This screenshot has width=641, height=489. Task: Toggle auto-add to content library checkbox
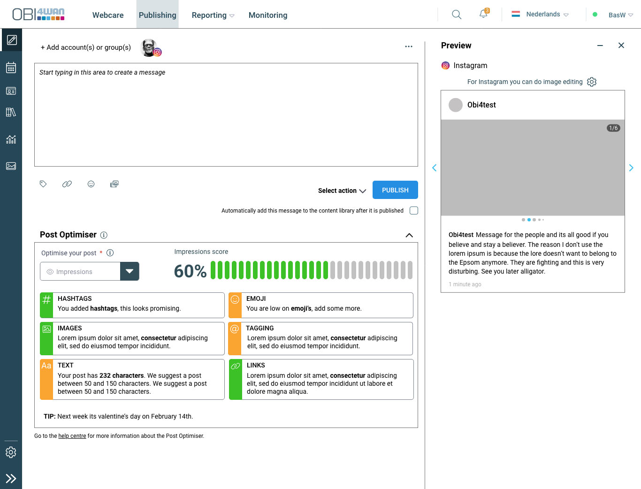(x=414, y=210)
